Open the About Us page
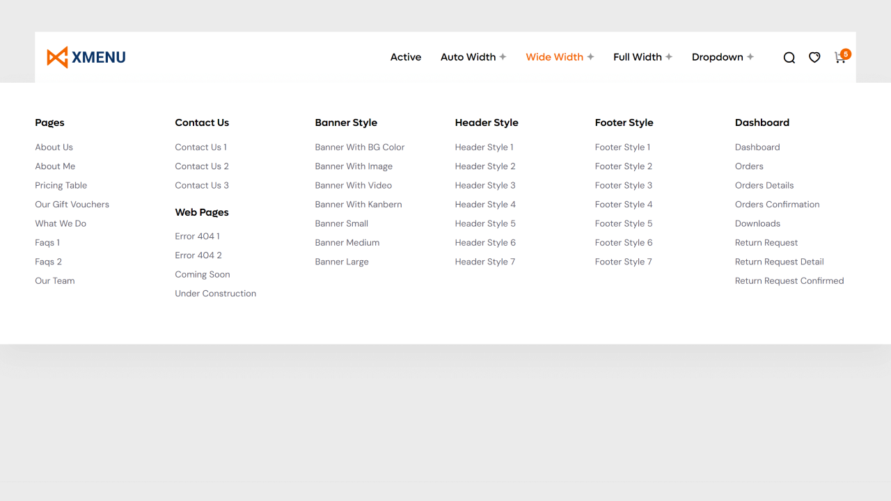 (x=54, y=147)
